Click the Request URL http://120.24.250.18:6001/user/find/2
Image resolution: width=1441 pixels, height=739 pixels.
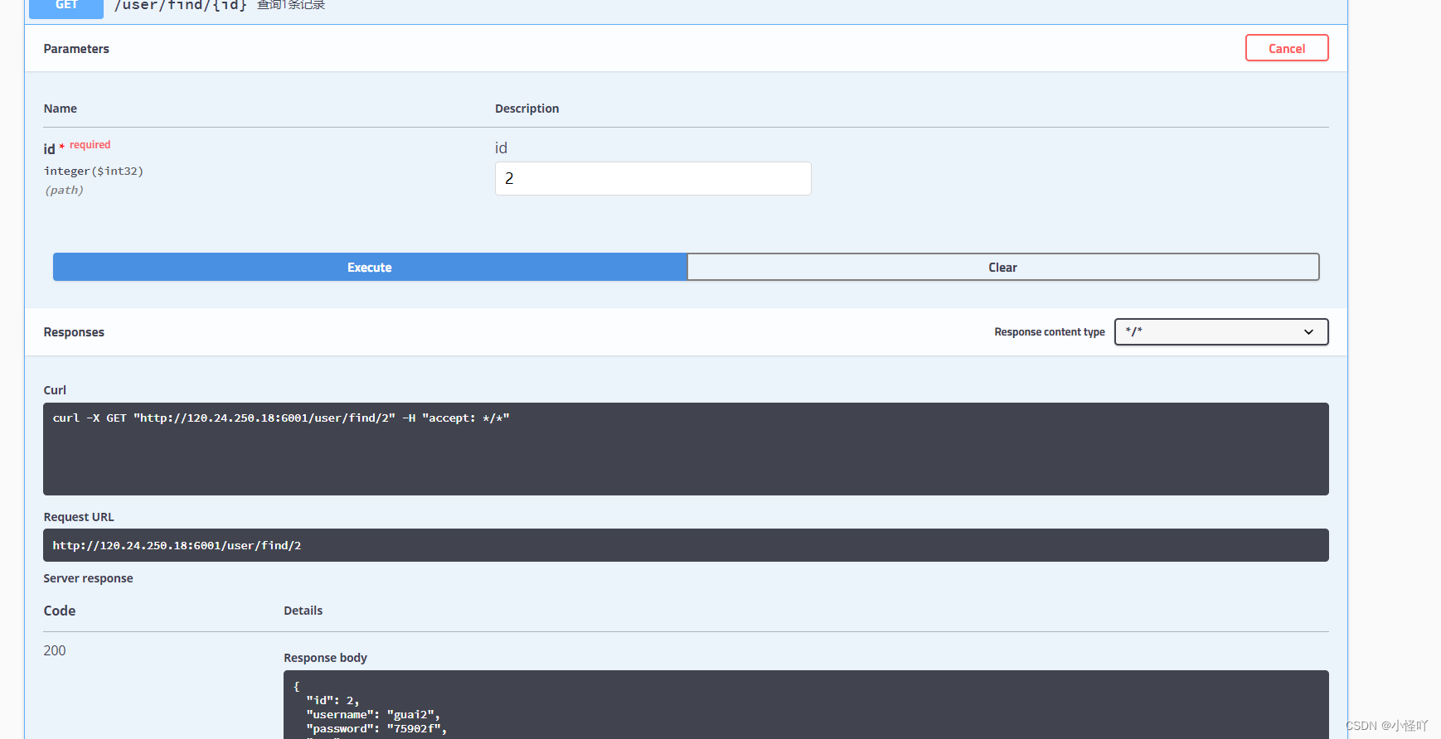click(x=686, y=545)
